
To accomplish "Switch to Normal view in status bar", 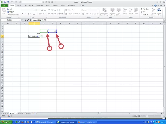I will click(134, 116).
